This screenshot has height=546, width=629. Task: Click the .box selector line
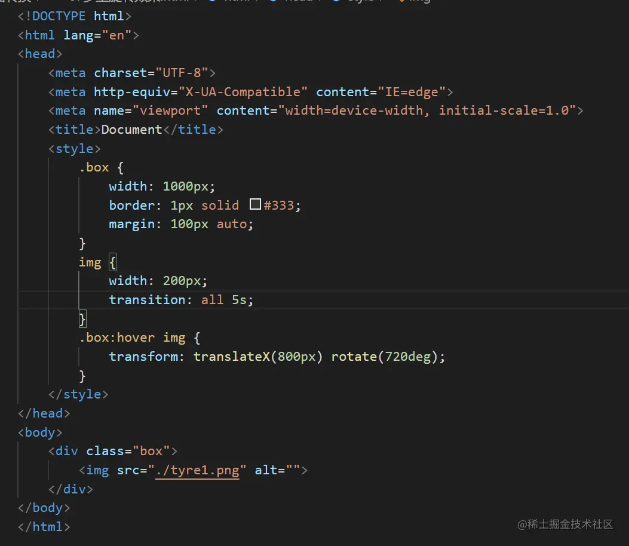(x=101, y=167)
